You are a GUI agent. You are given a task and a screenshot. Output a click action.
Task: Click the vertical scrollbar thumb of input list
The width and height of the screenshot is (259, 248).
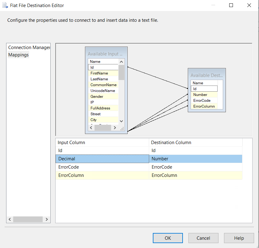click(x=121, y=72)
